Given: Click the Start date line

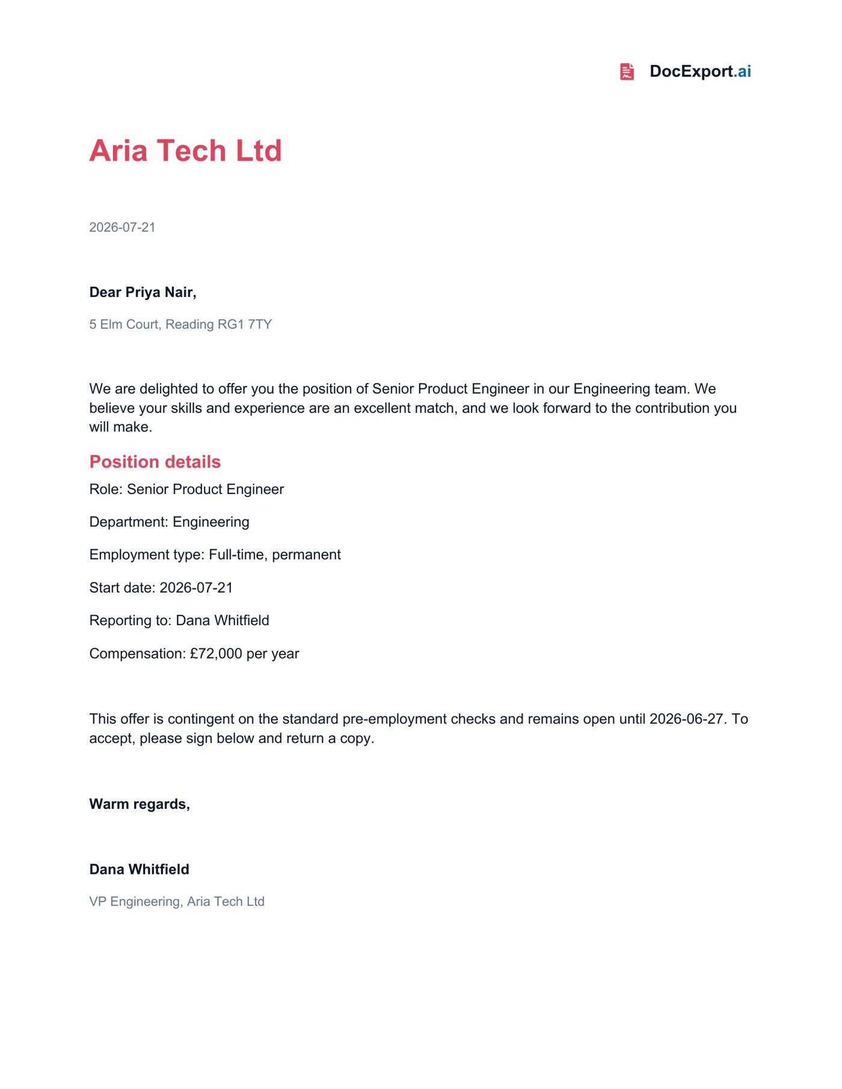Looking at the screenshot, I should click(161, 588).
